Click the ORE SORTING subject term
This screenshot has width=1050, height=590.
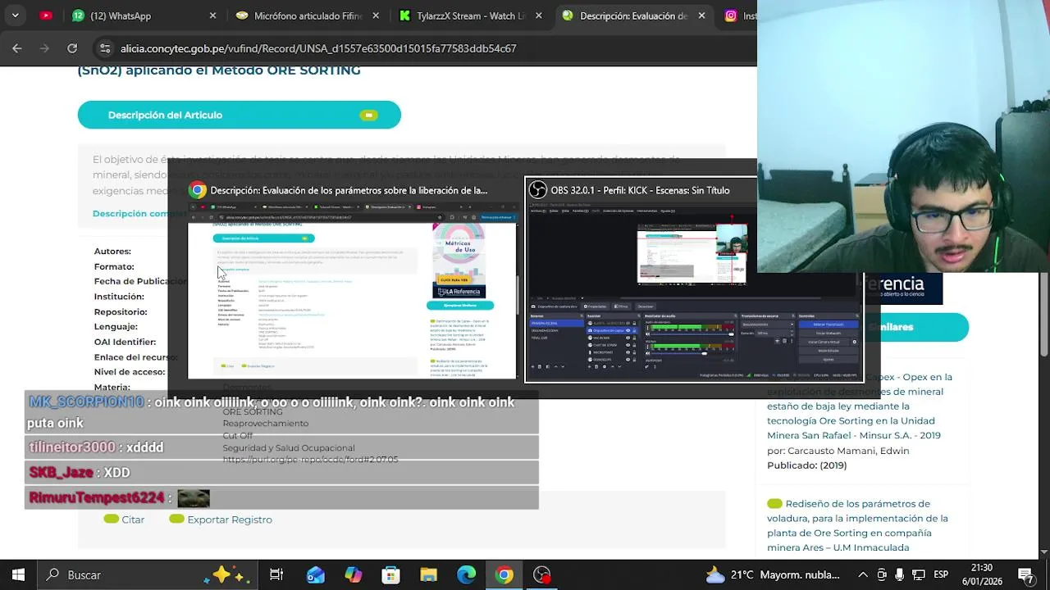coord(253,411)
